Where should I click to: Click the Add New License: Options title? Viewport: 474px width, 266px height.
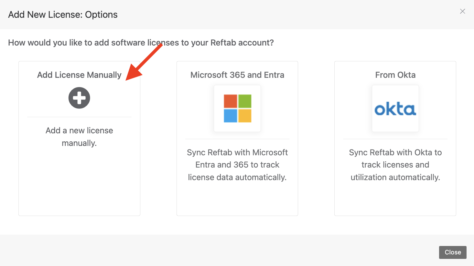[63, 15]
